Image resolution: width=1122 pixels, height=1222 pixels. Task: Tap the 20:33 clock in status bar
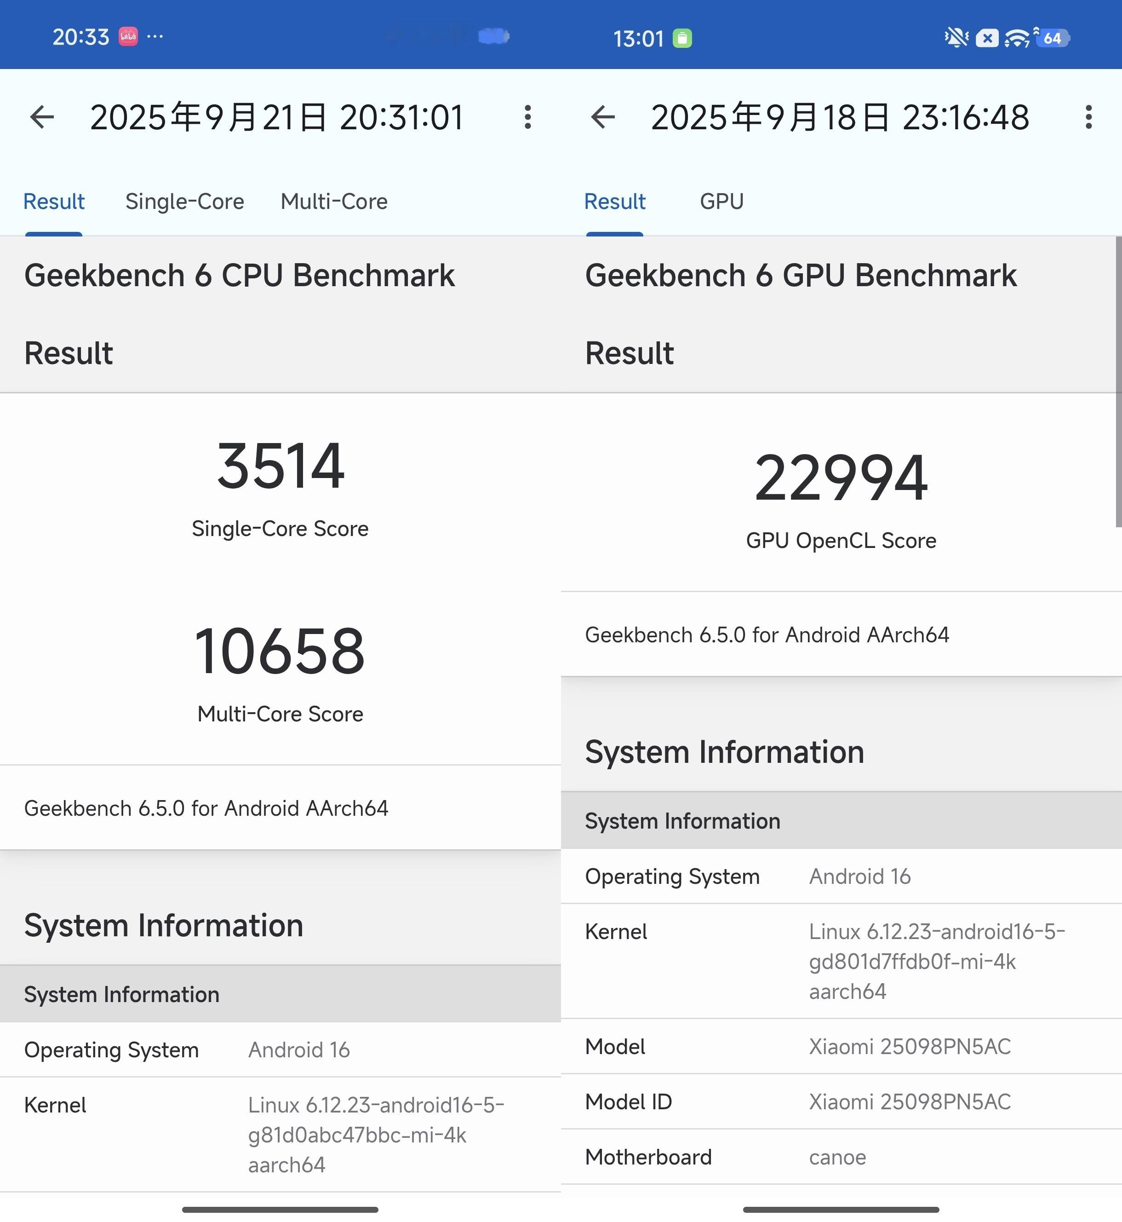[x=81, y=37]
